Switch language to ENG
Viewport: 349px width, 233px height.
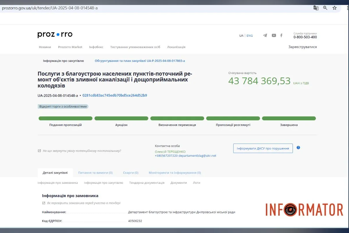pyautogui.click(x=250, y=36)
